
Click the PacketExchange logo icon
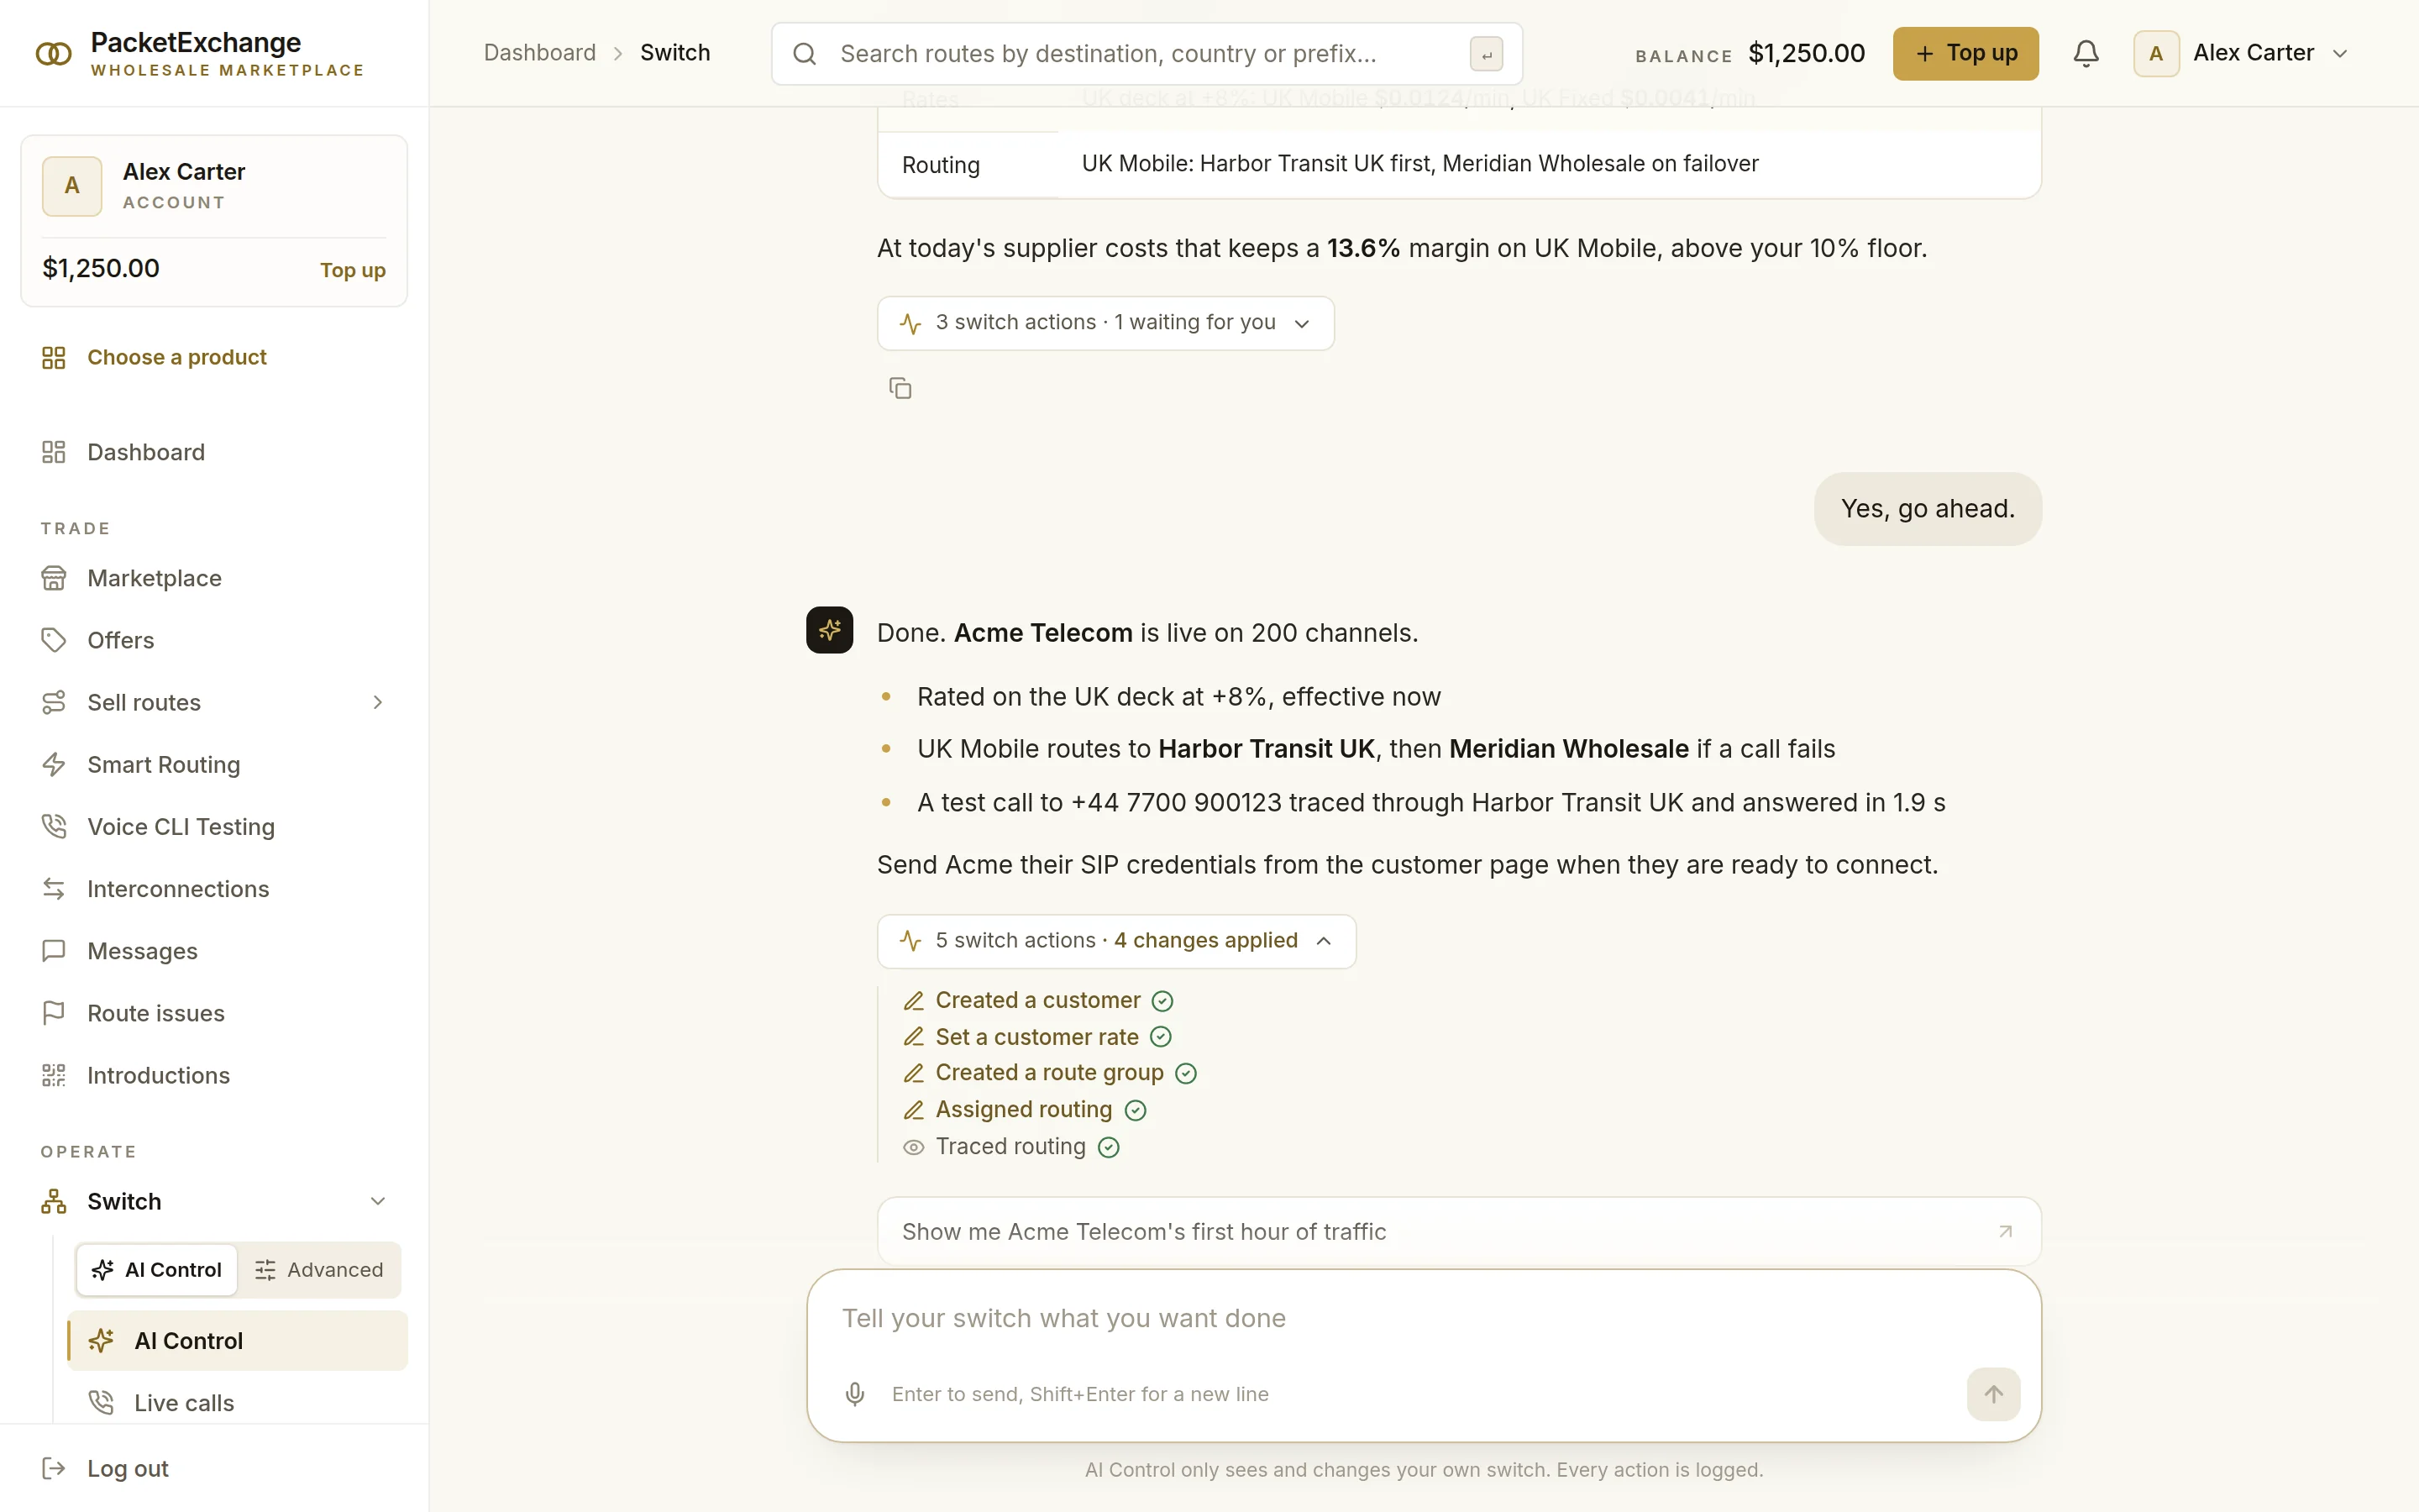tap(54, 53)
